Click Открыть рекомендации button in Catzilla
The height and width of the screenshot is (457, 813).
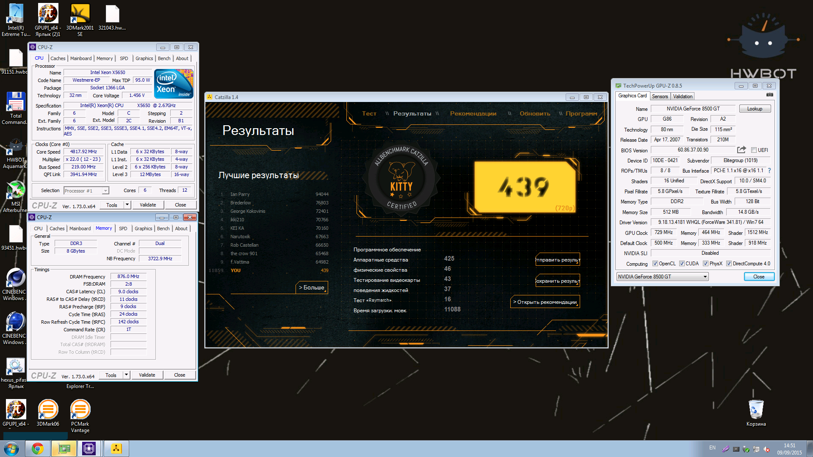click(x=545, y=302)
